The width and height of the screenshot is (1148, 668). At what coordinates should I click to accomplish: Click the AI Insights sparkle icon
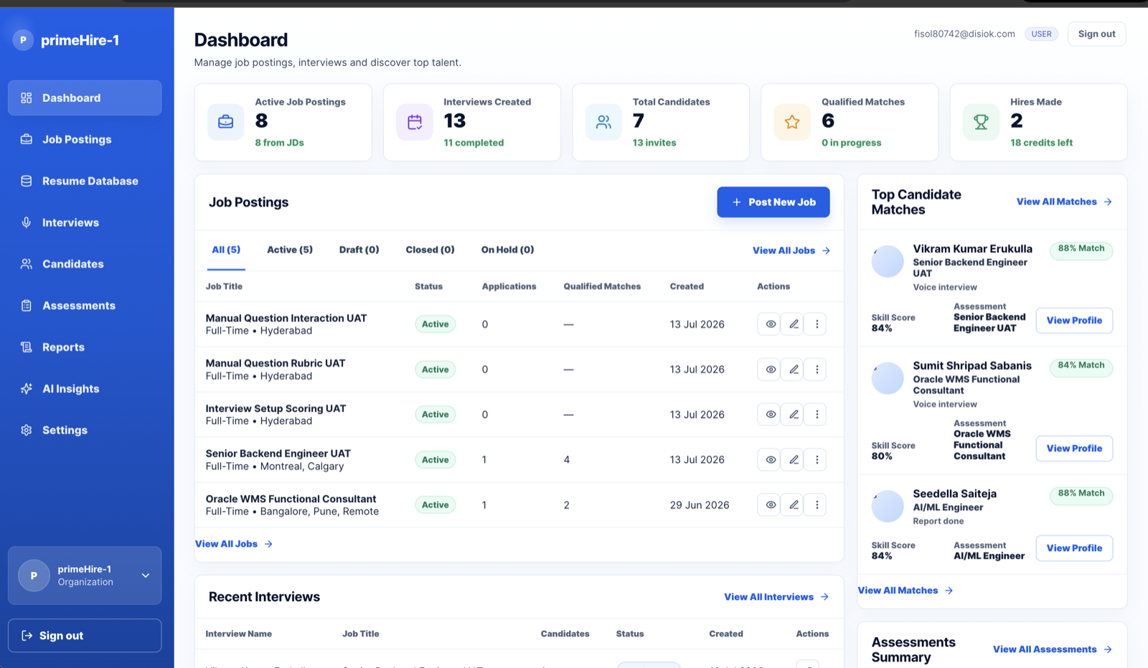click(27, 389)
